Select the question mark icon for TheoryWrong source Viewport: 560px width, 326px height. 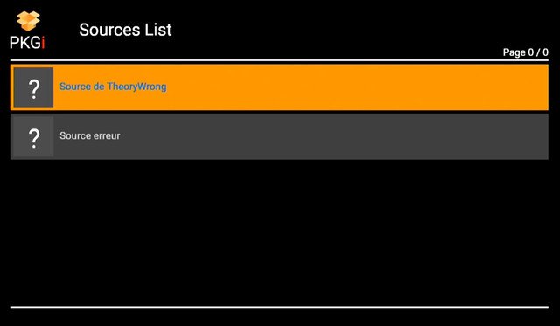tap(34, 87)
